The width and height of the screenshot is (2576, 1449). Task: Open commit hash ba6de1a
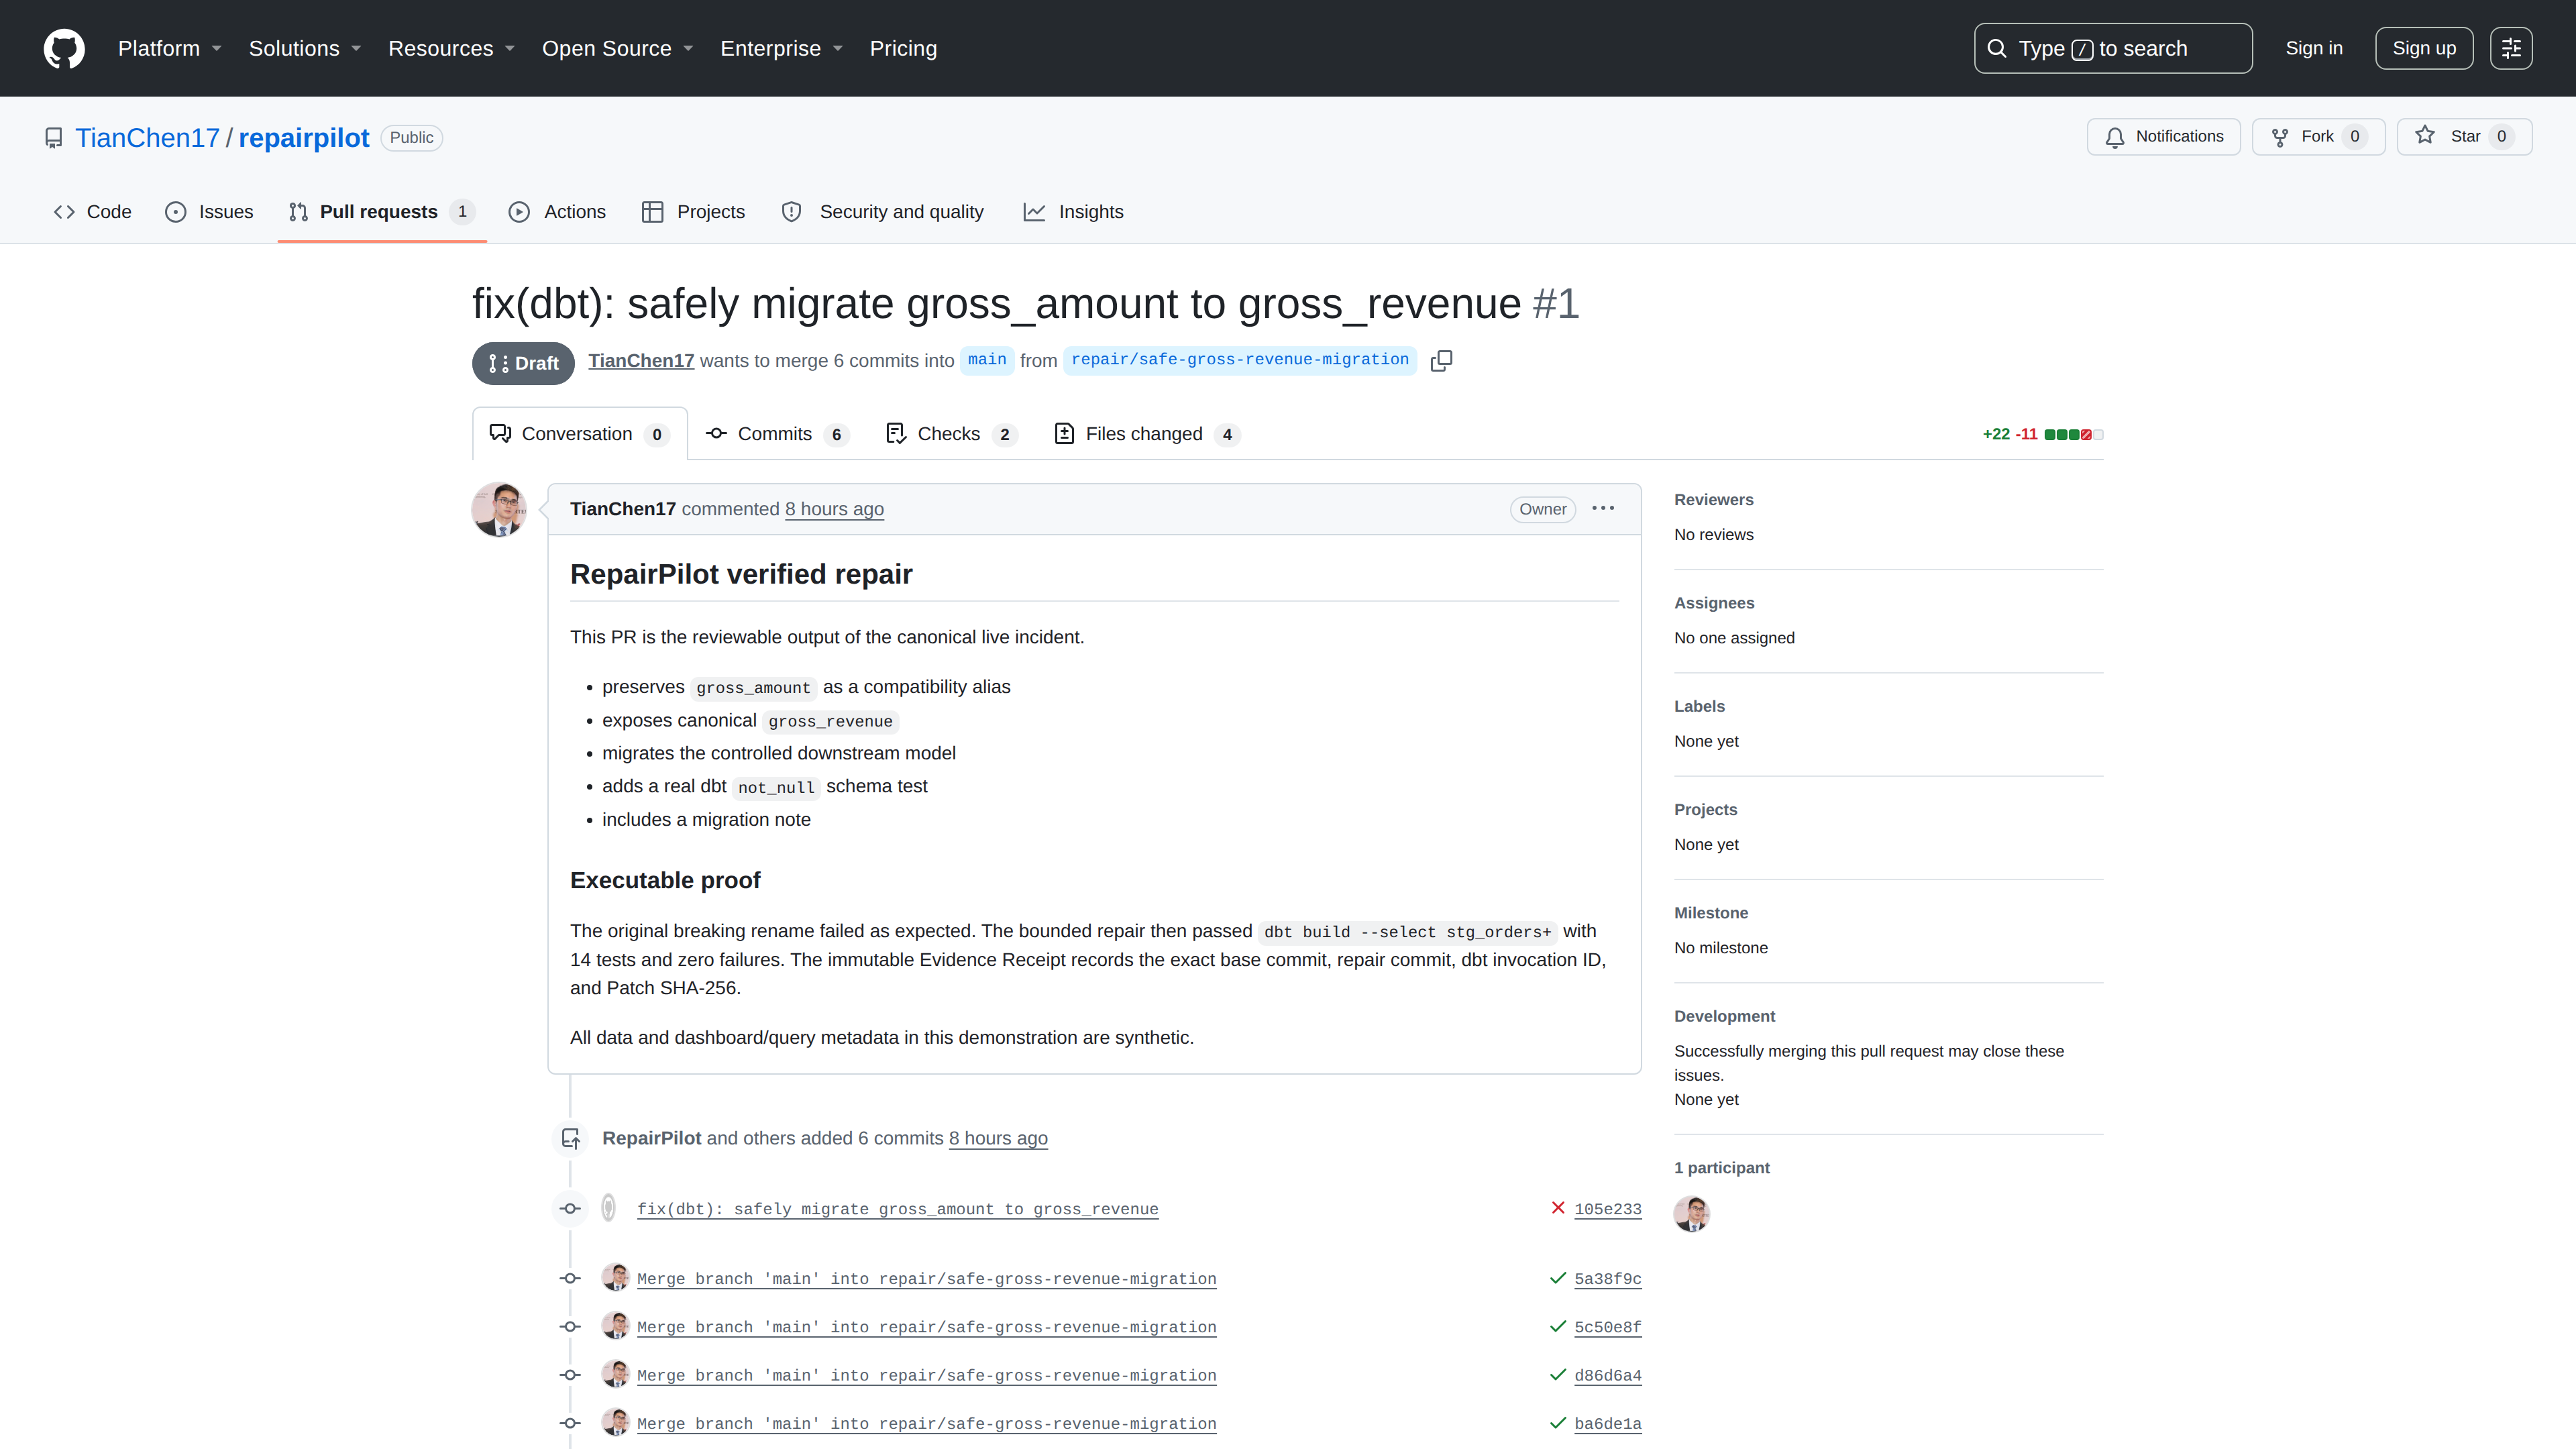[1608, 1424]
